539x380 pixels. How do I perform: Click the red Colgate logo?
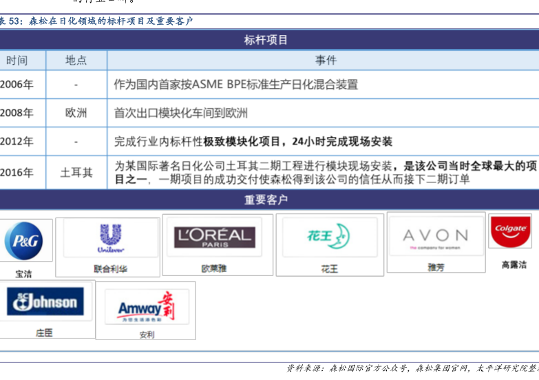511,230
